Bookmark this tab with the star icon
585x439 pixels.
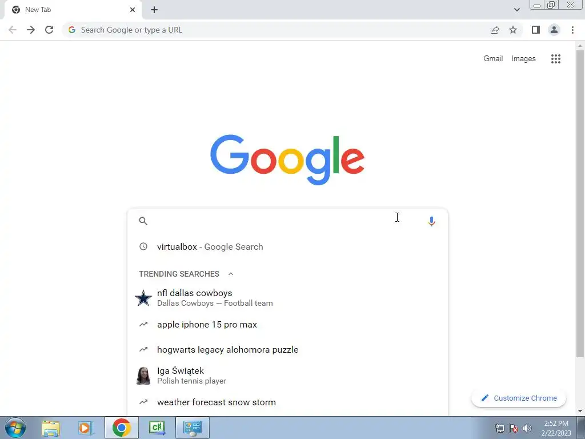click(x=513, y=30)
